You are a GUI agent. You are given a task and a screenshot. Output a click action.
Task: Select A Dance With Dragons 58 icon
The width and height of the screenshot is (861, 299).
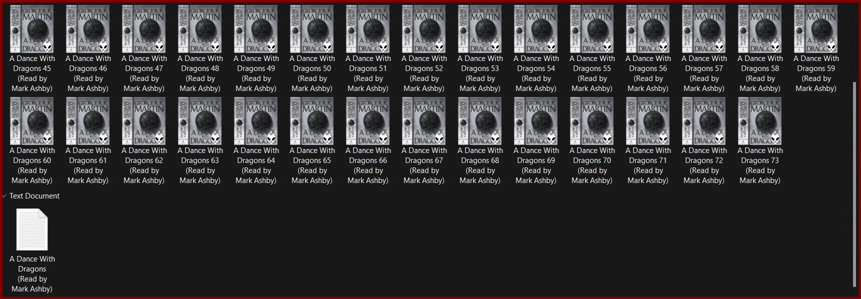[760, 29]
